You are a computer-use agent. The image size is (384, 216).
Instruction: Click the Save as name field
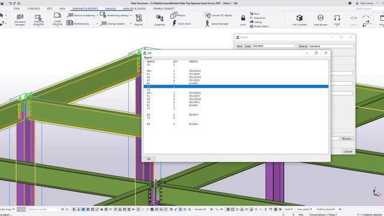click(x=331, y=46)
